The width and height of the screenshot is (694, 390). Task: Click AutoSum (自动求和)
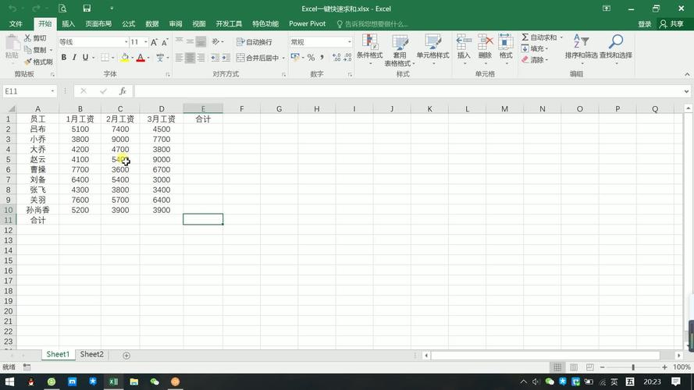point(539,37)
